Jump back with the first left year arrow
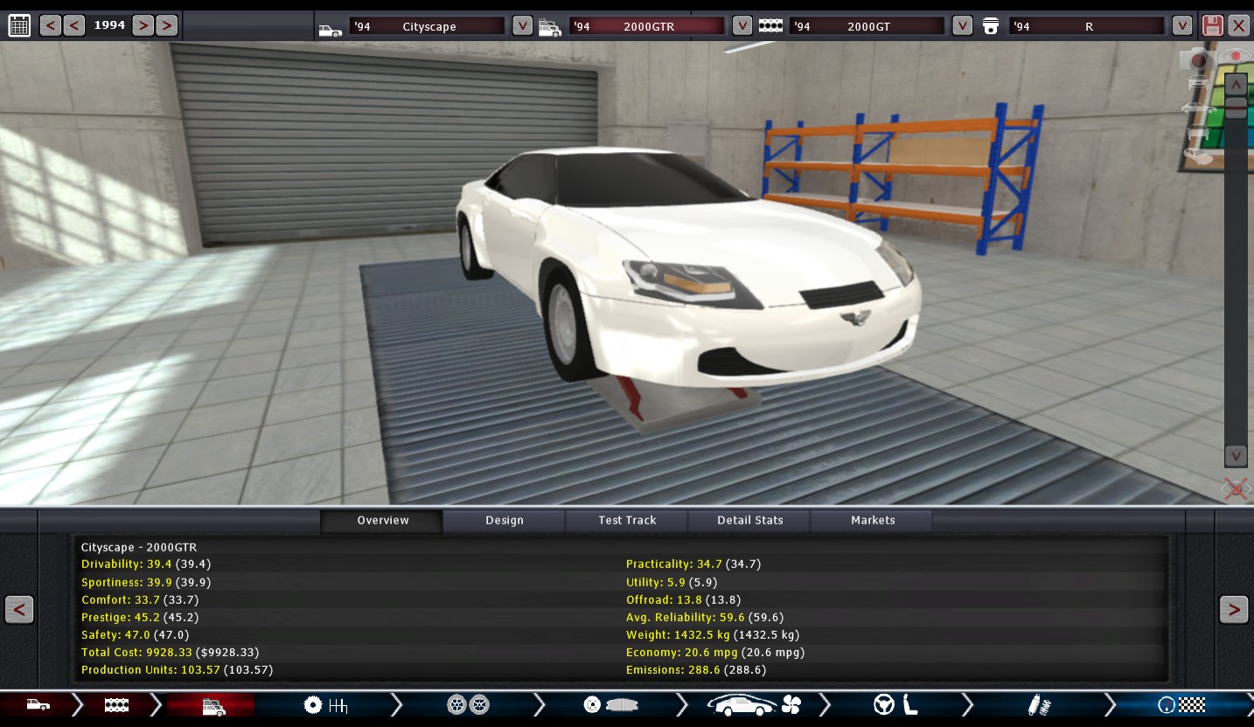 [51, 25]
